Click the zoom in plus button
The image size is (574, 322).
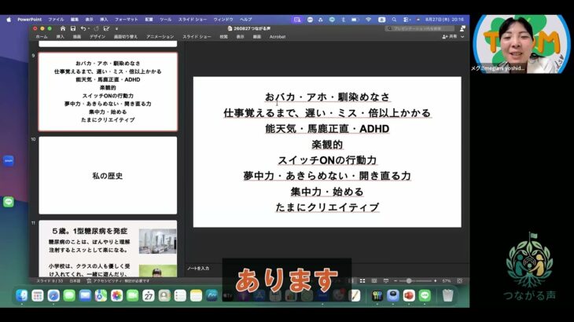[x=435, y=280]
